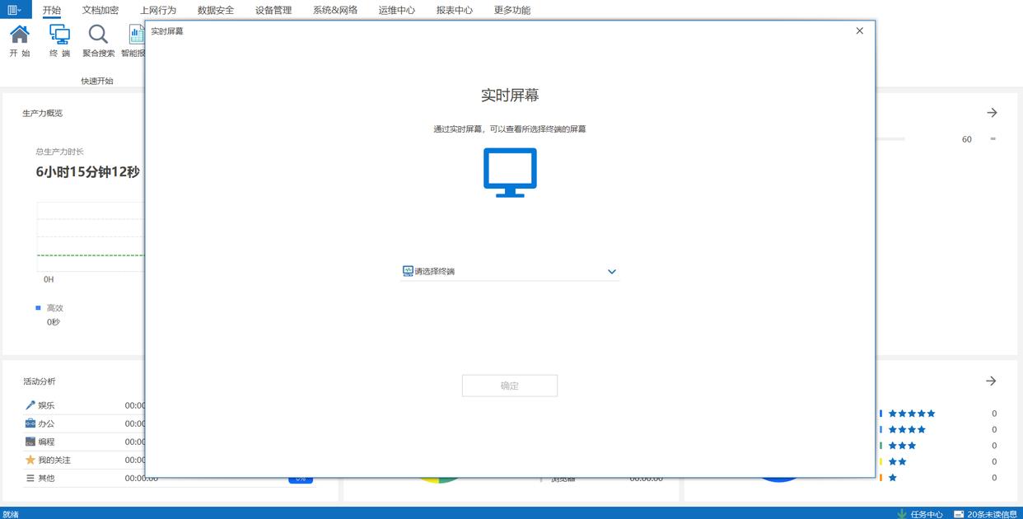Click the 总生产力时长 label
This screenshot has width=1023, height=519.
click(59, 152)
